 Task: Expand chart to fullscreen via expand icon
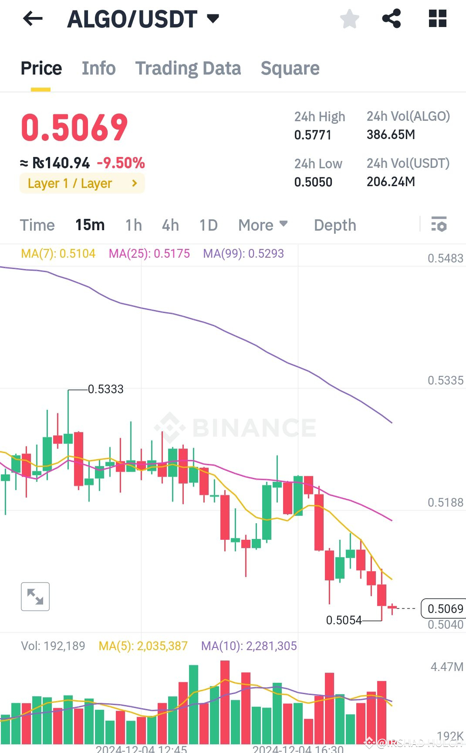point(35,596)
